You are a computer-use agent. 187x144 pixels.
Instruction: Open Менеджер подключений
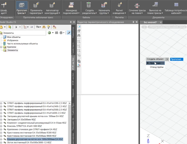coord(71,8)
